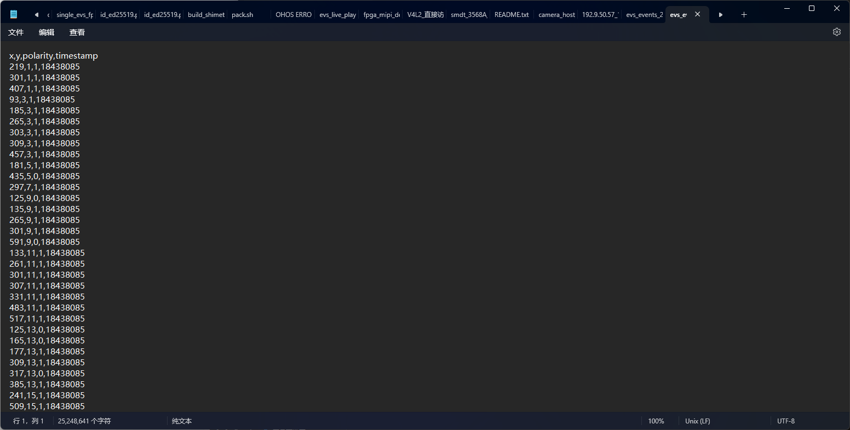Switch to the README.txt tab
The image size is (850, 430).
point(511,15)
